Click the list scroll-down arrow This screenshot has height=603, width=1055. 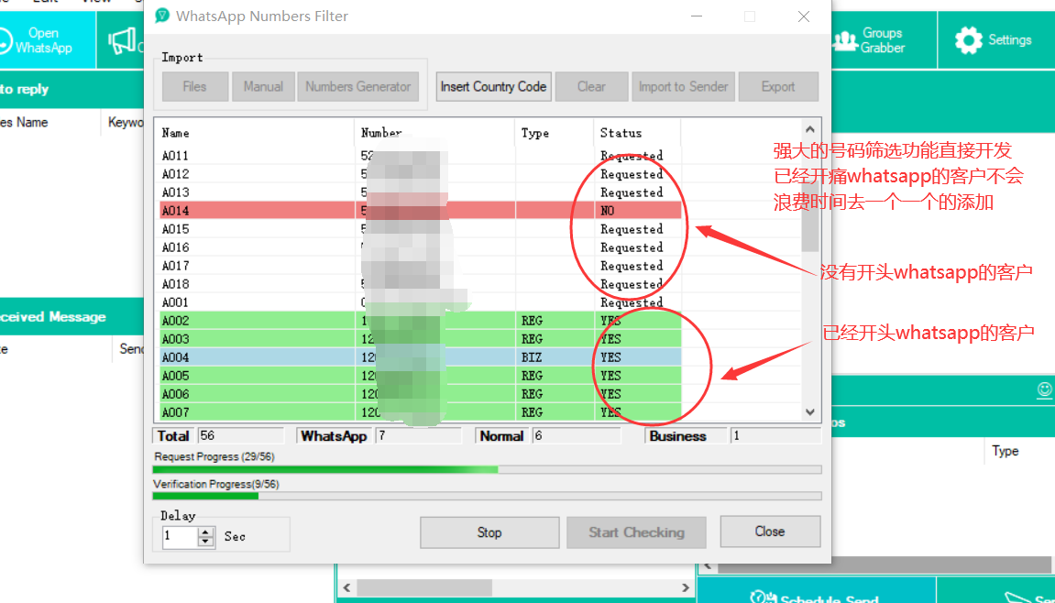(809, 411)
